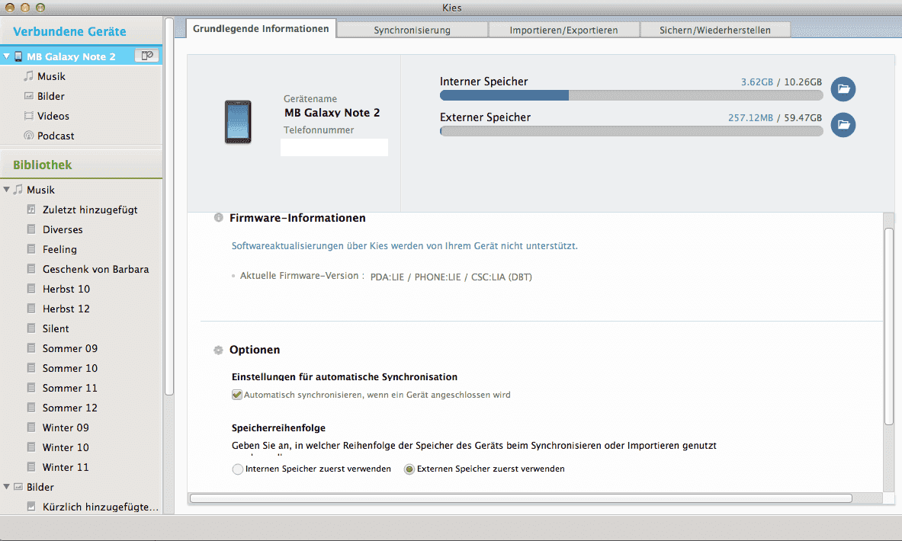
Task: Click the main panel vertical scrollbar
Action: click(889, 326)
